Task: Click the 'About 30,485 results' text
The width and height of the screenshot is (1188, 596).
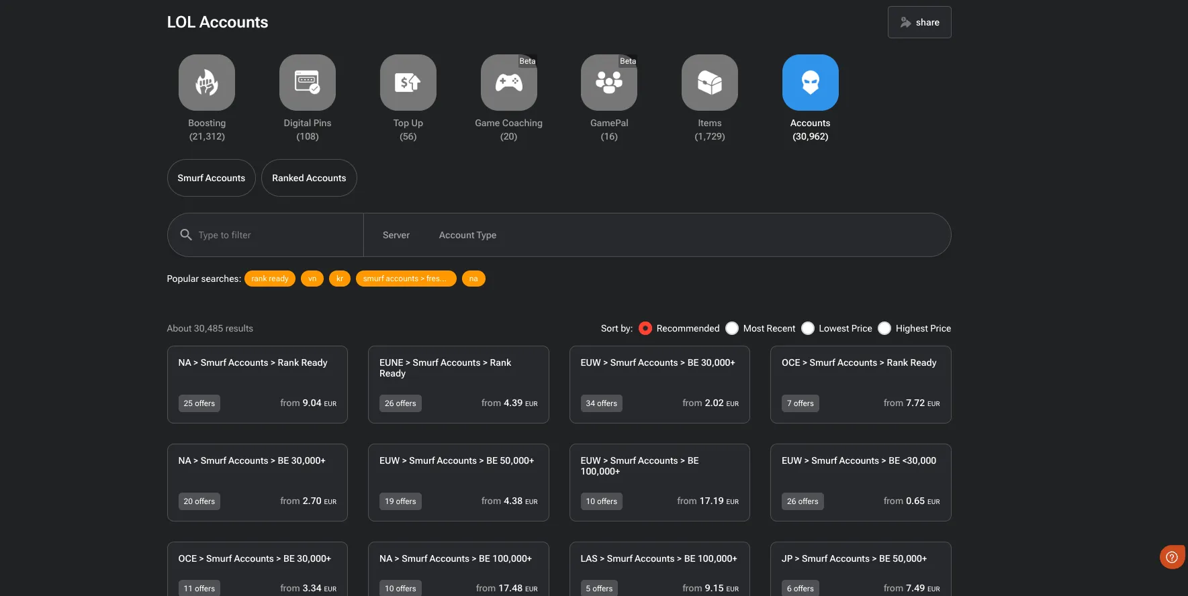Action: pos(210,328)
